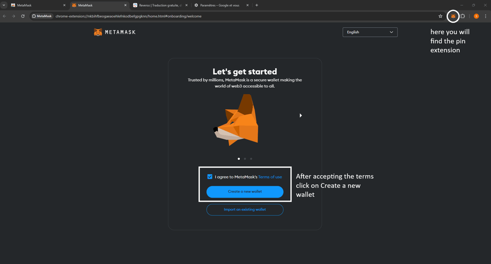Click the fox illustration in the carousel

click(236, 120)
